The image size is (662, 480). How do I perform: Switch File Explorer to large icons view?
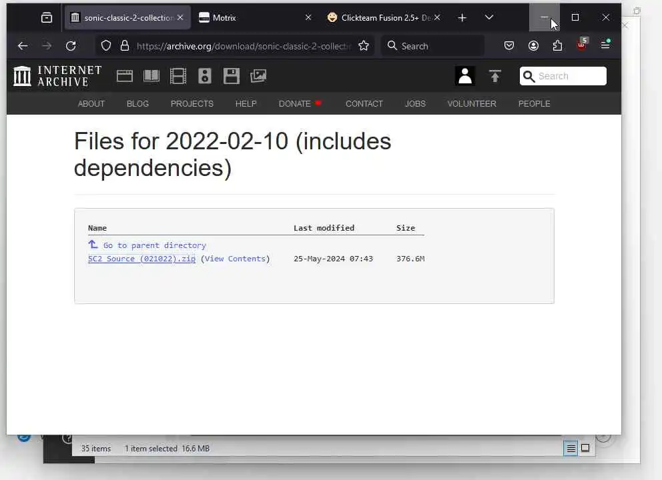click(585, 449)
